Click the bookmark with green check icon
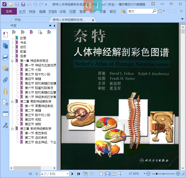186x178 pixels. coord(49,32)
